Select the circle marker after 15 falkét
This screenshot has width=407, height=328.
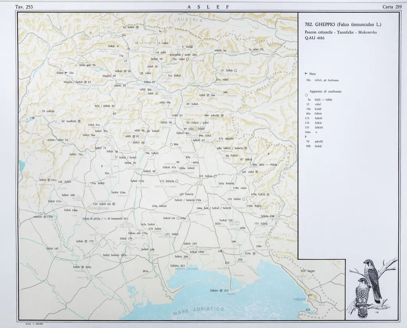(236, 71)
